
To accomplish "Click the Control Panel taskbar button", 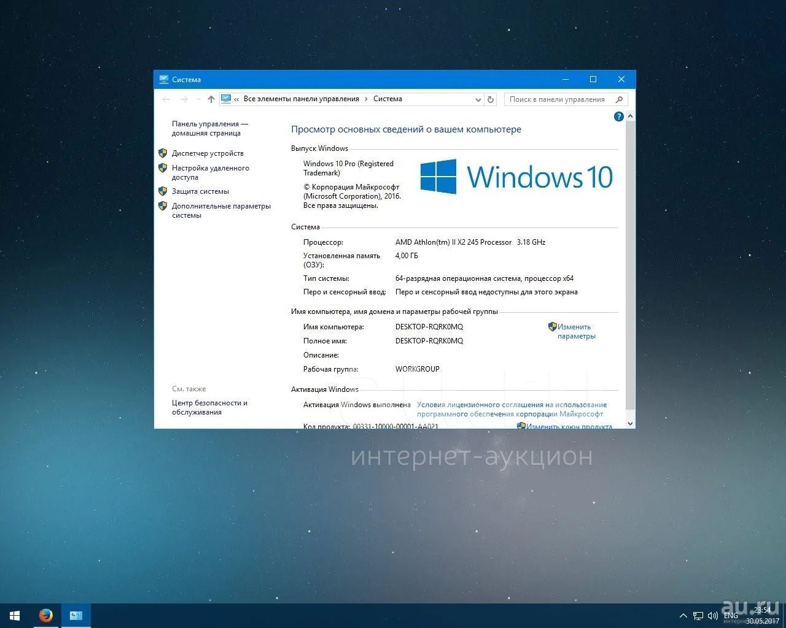I will click(76, 616).
